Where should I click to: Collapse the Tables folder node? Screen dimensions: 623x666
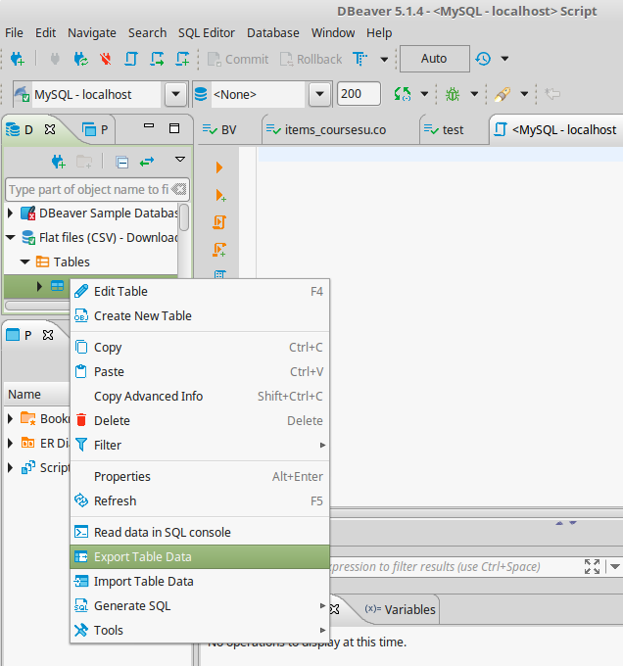25,262
